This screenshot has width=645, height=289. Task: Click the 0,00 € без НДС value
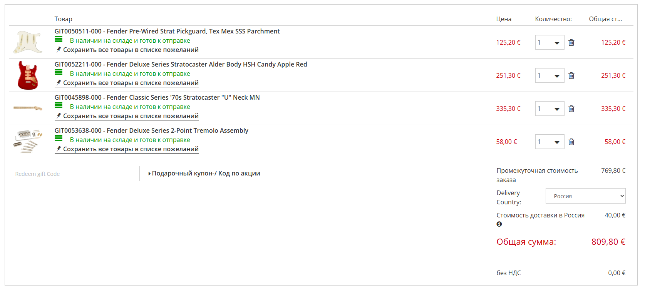tap(617, 273)
